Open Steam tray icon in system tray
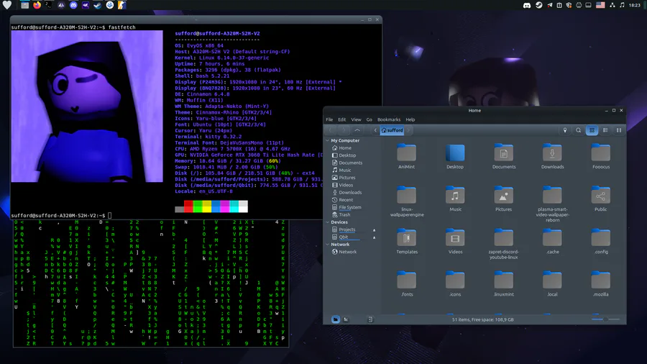The height and width of the screenshot is (364, 647). [539, 5]
